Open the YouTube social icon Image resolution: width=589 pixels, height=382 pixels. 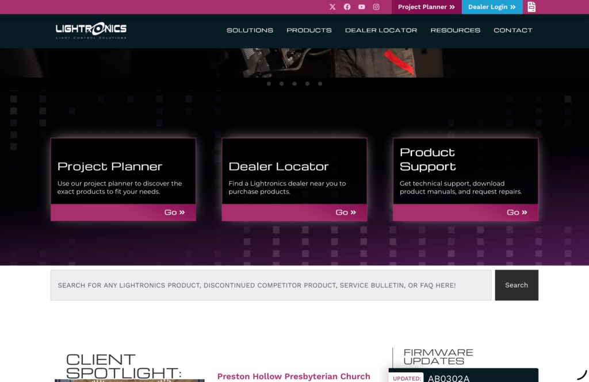(361, 7)
